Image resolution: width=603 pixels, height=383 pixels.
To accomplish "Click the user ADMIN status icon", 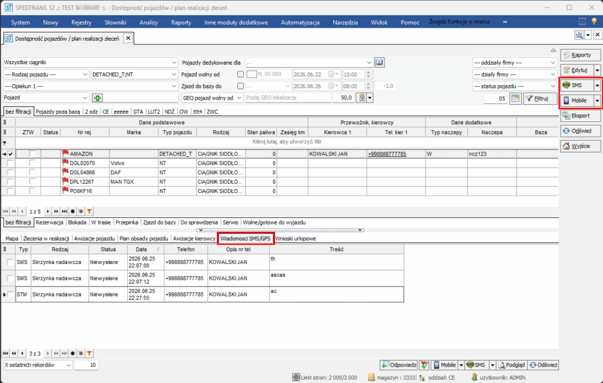I will pyautogui.click(x=474, y=377).
